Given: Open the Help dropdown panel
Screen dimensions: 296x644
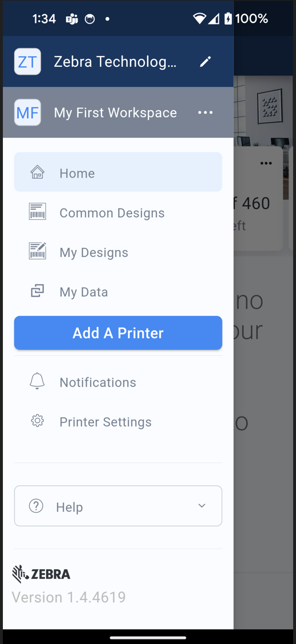Looking at the screenshot, I should tap(118, 506).
